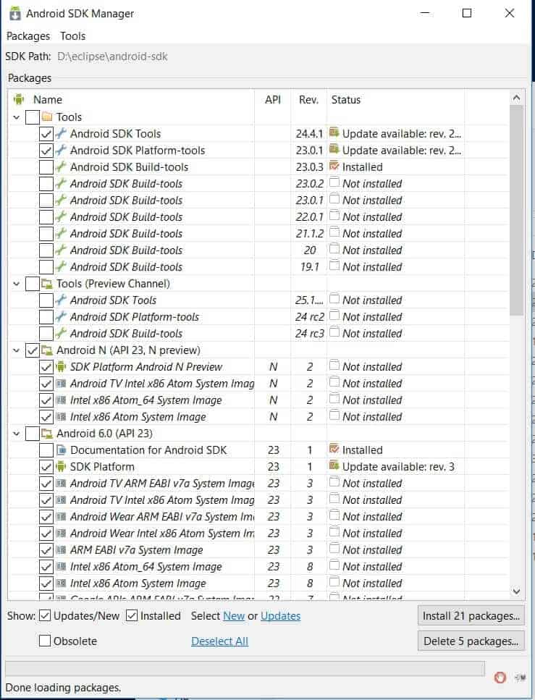Screen dimensions: 535x700
Task: Click the red stop icon in status bar
Action: tap(500, 678)
